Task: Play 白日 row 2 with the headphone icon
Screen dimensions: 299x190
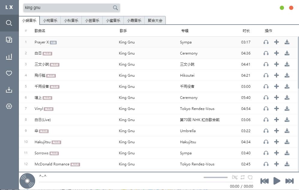Action: pos(266,53)
